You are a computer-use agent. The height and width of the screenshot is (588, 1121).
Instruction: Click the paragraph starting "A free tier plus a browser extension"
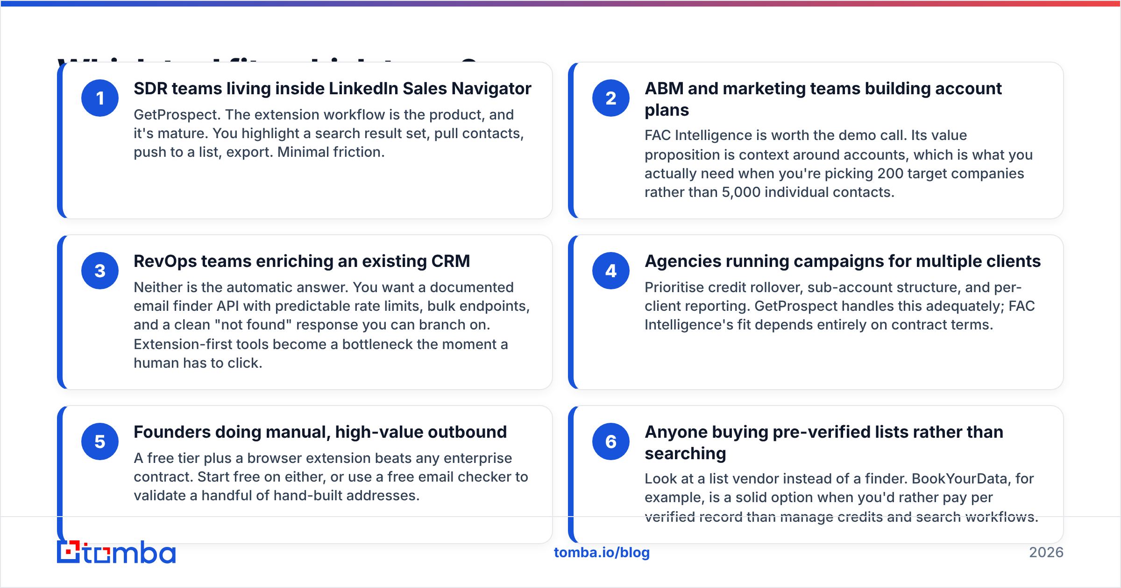(331, 477)
